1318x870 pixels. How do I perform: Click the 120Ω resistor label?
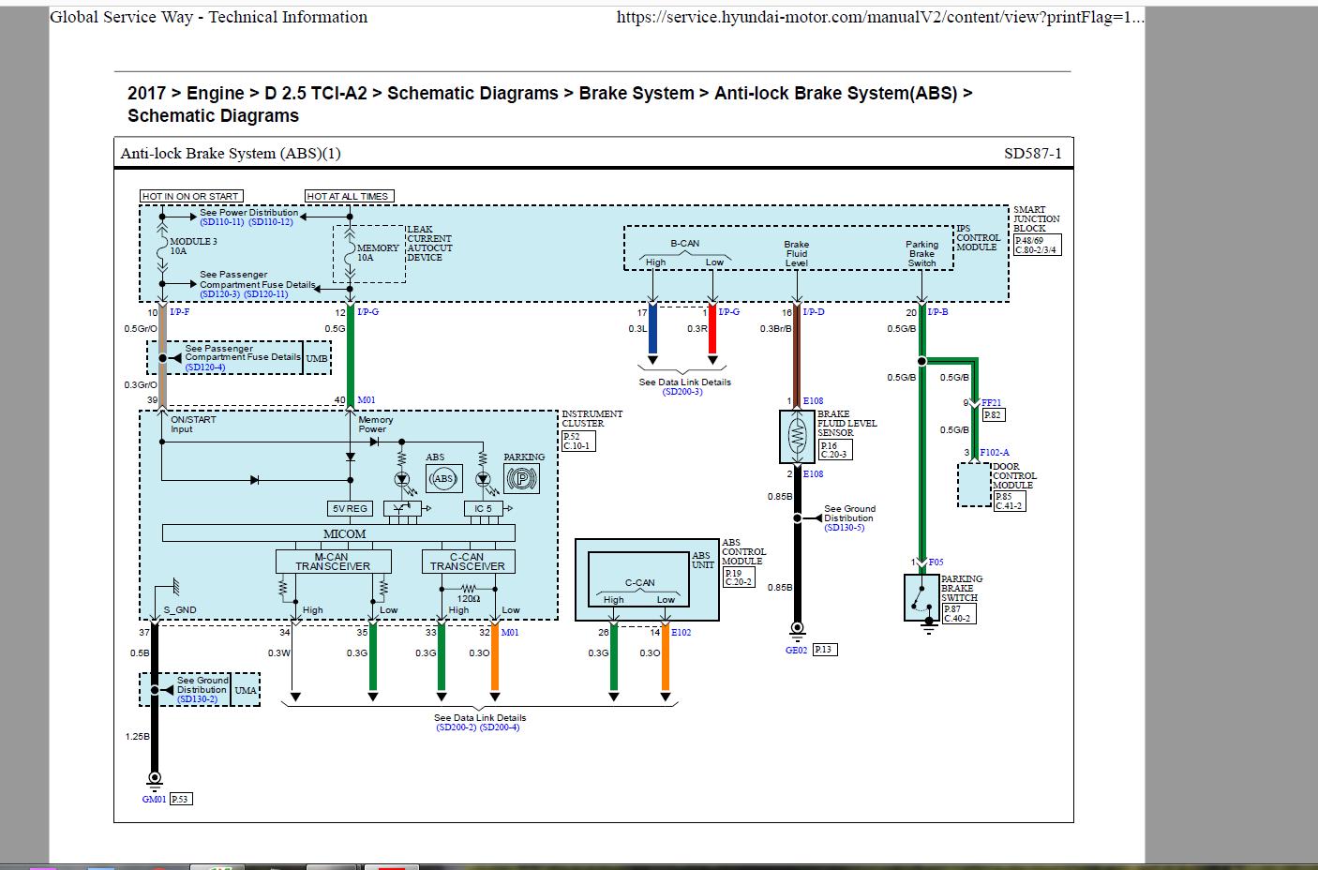click(x=468, y=598)
